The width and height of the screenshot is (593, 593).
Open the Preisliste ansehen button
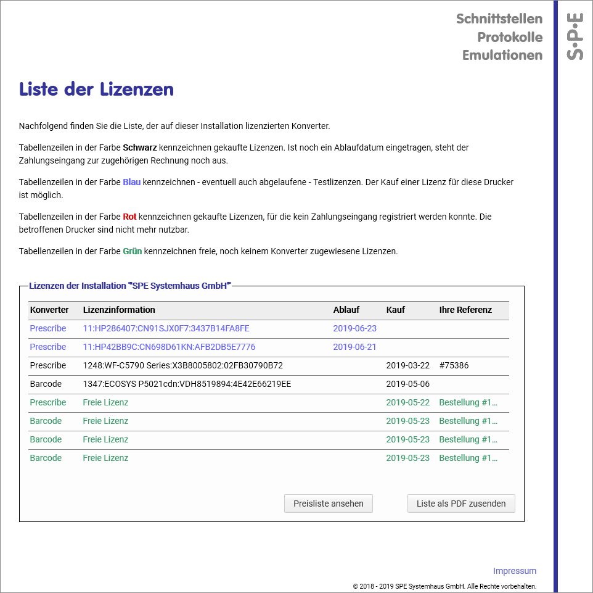click(x=328, y=504)
